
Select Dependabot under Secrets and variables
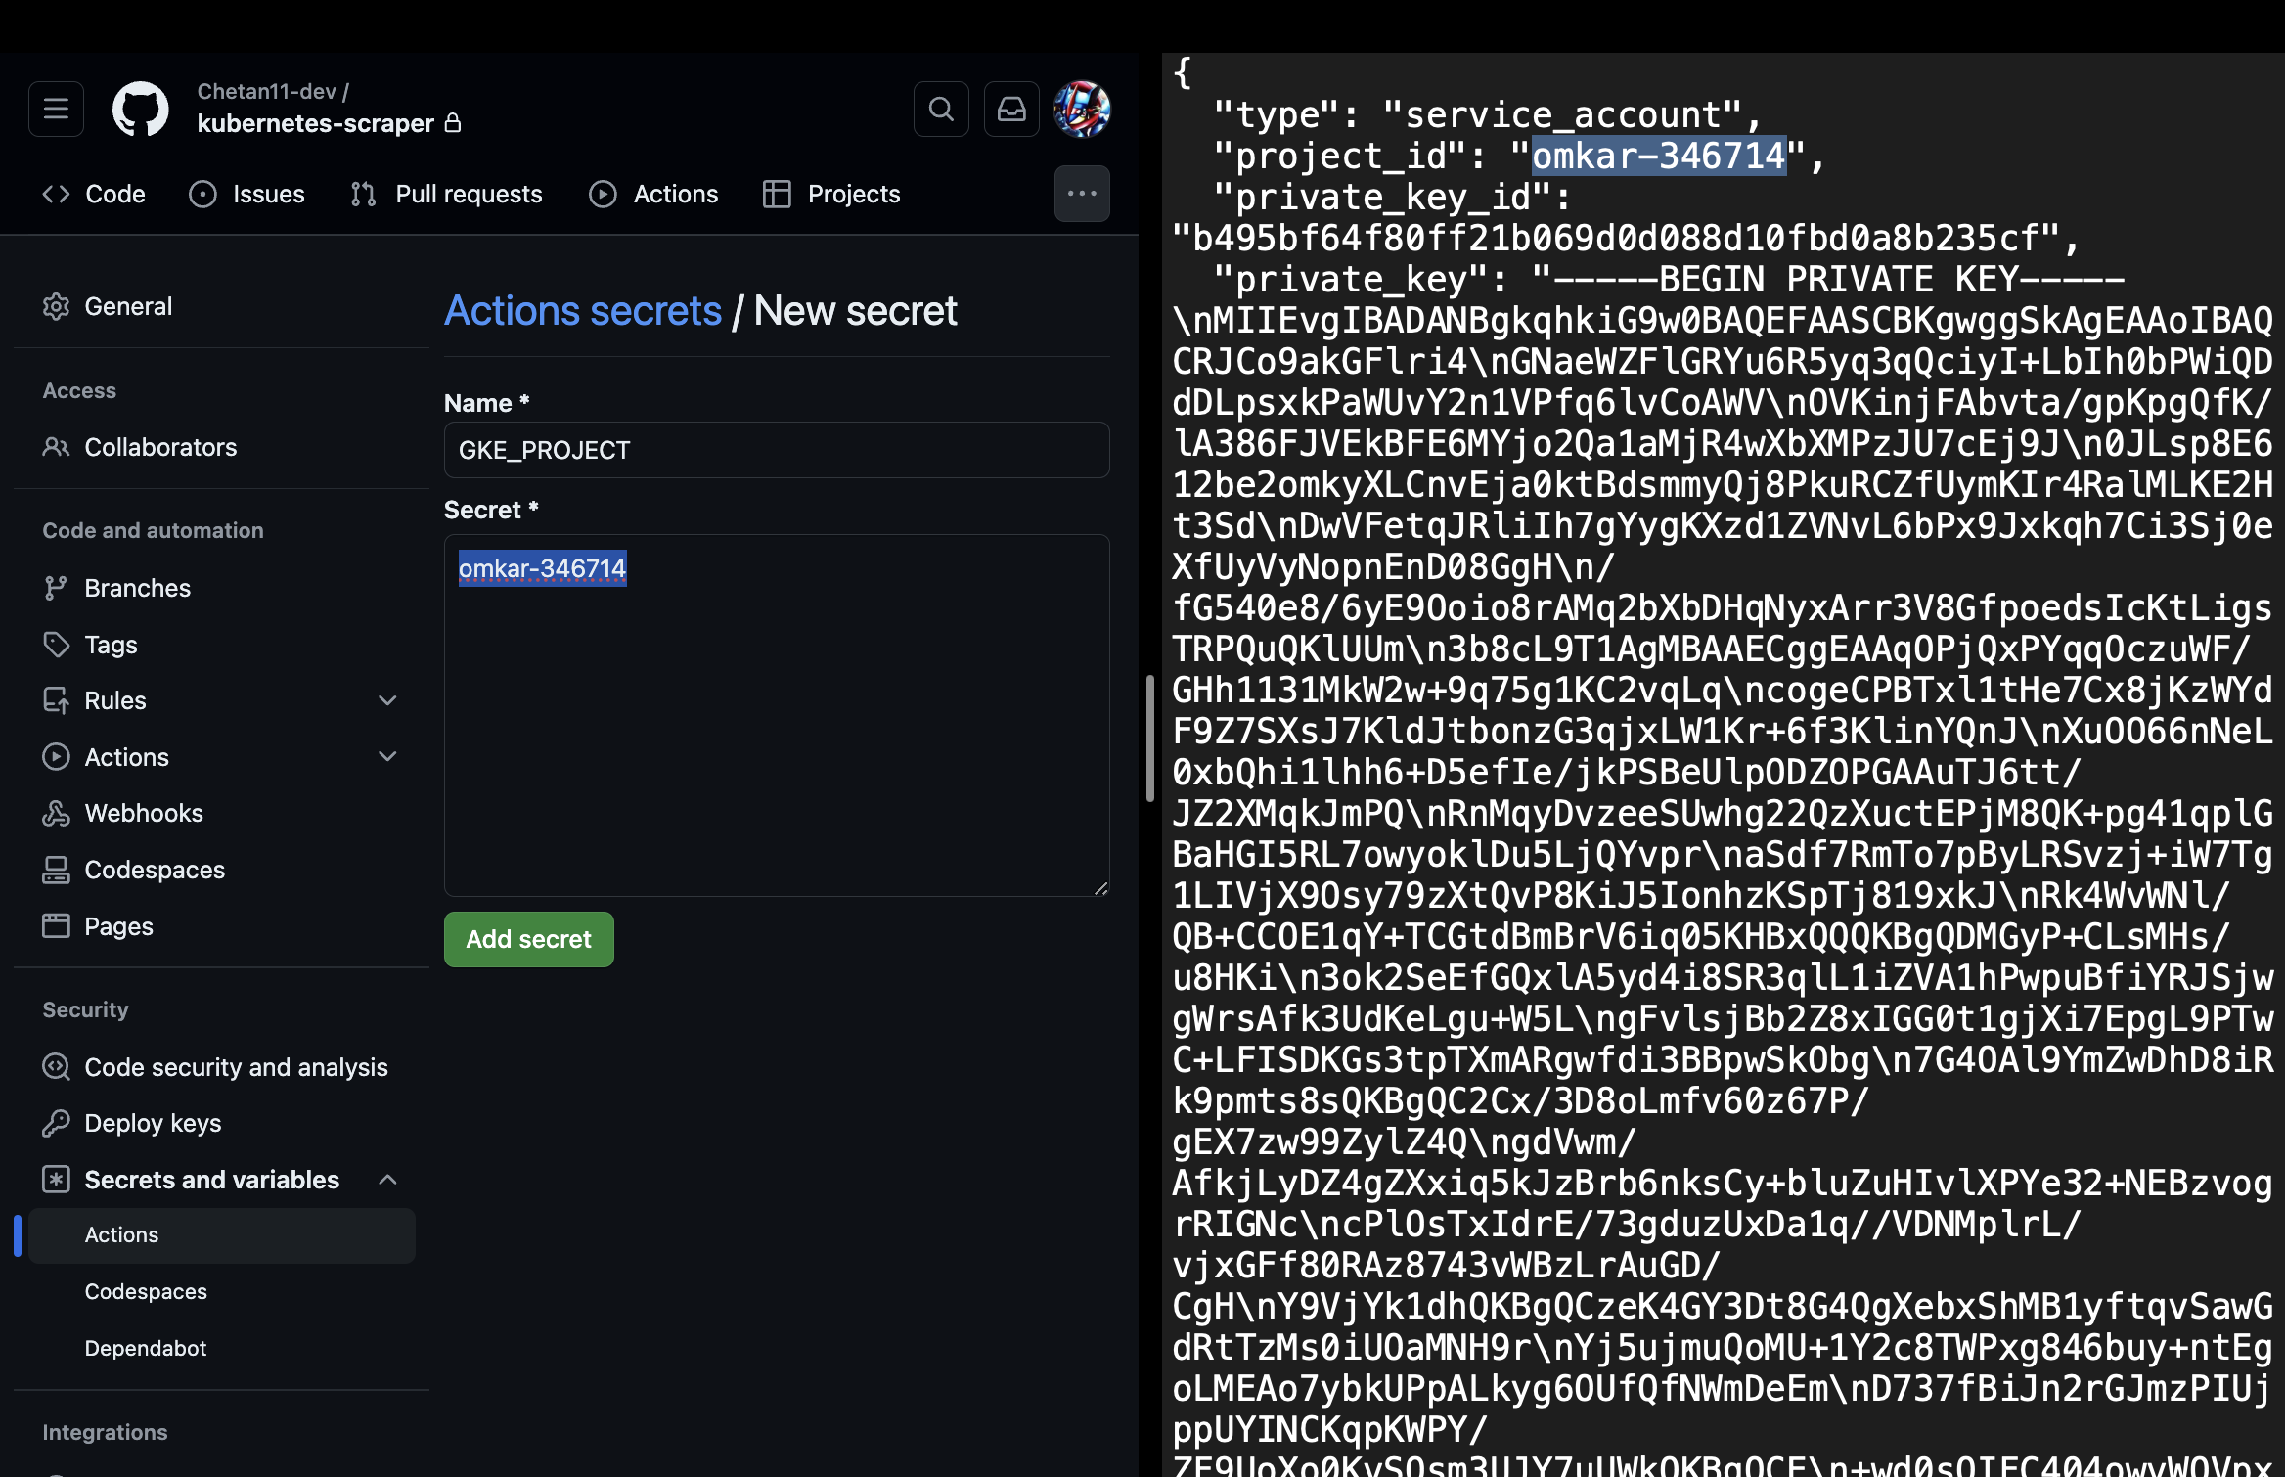145,1348
